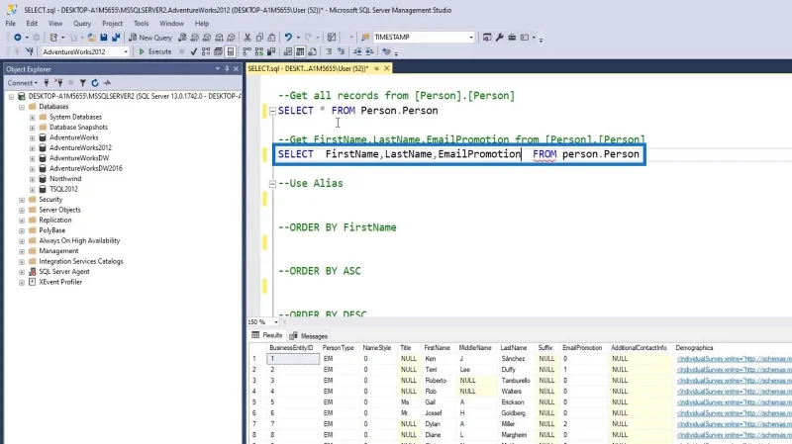Click the Activity Monitor icon in Object Explorer
This screenshot has width=792, height=444.
pos(107,83)
